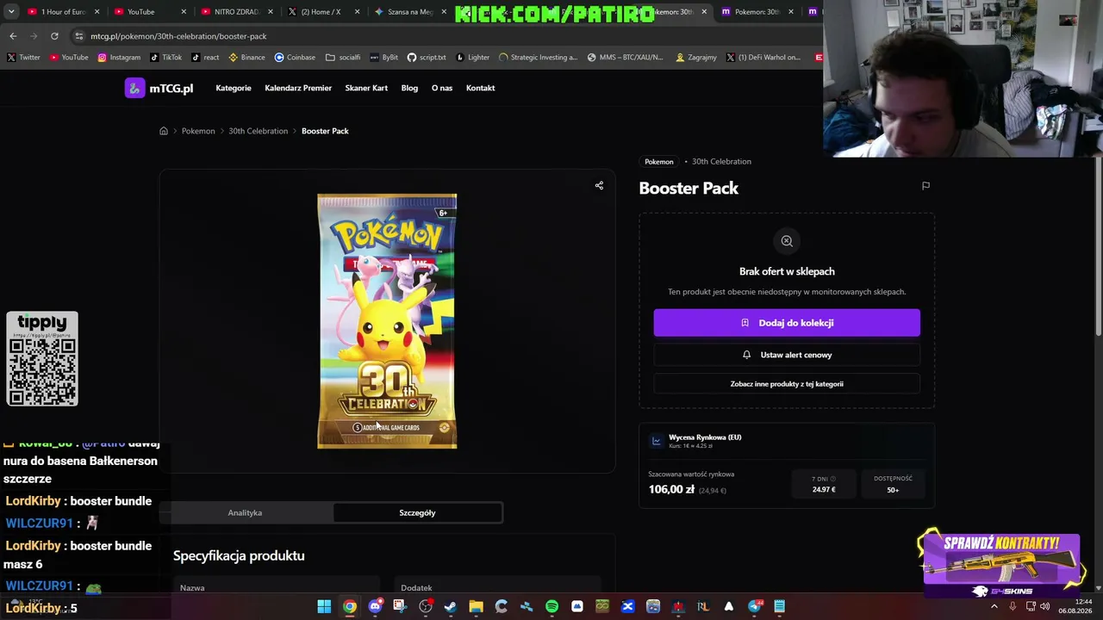The height and width of the screenshot is (620, 1103).
Task: Open the socialfi bookmarks folder
Action: point(343,58)
